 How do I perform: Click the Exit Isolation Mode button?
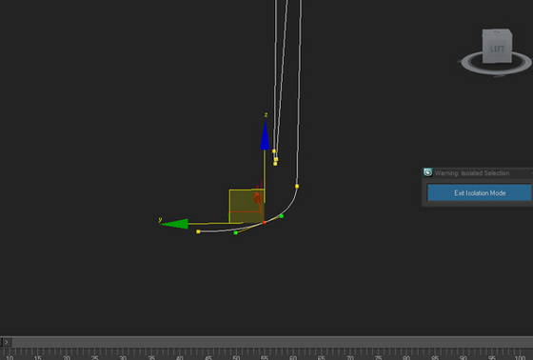pos(480,193)
